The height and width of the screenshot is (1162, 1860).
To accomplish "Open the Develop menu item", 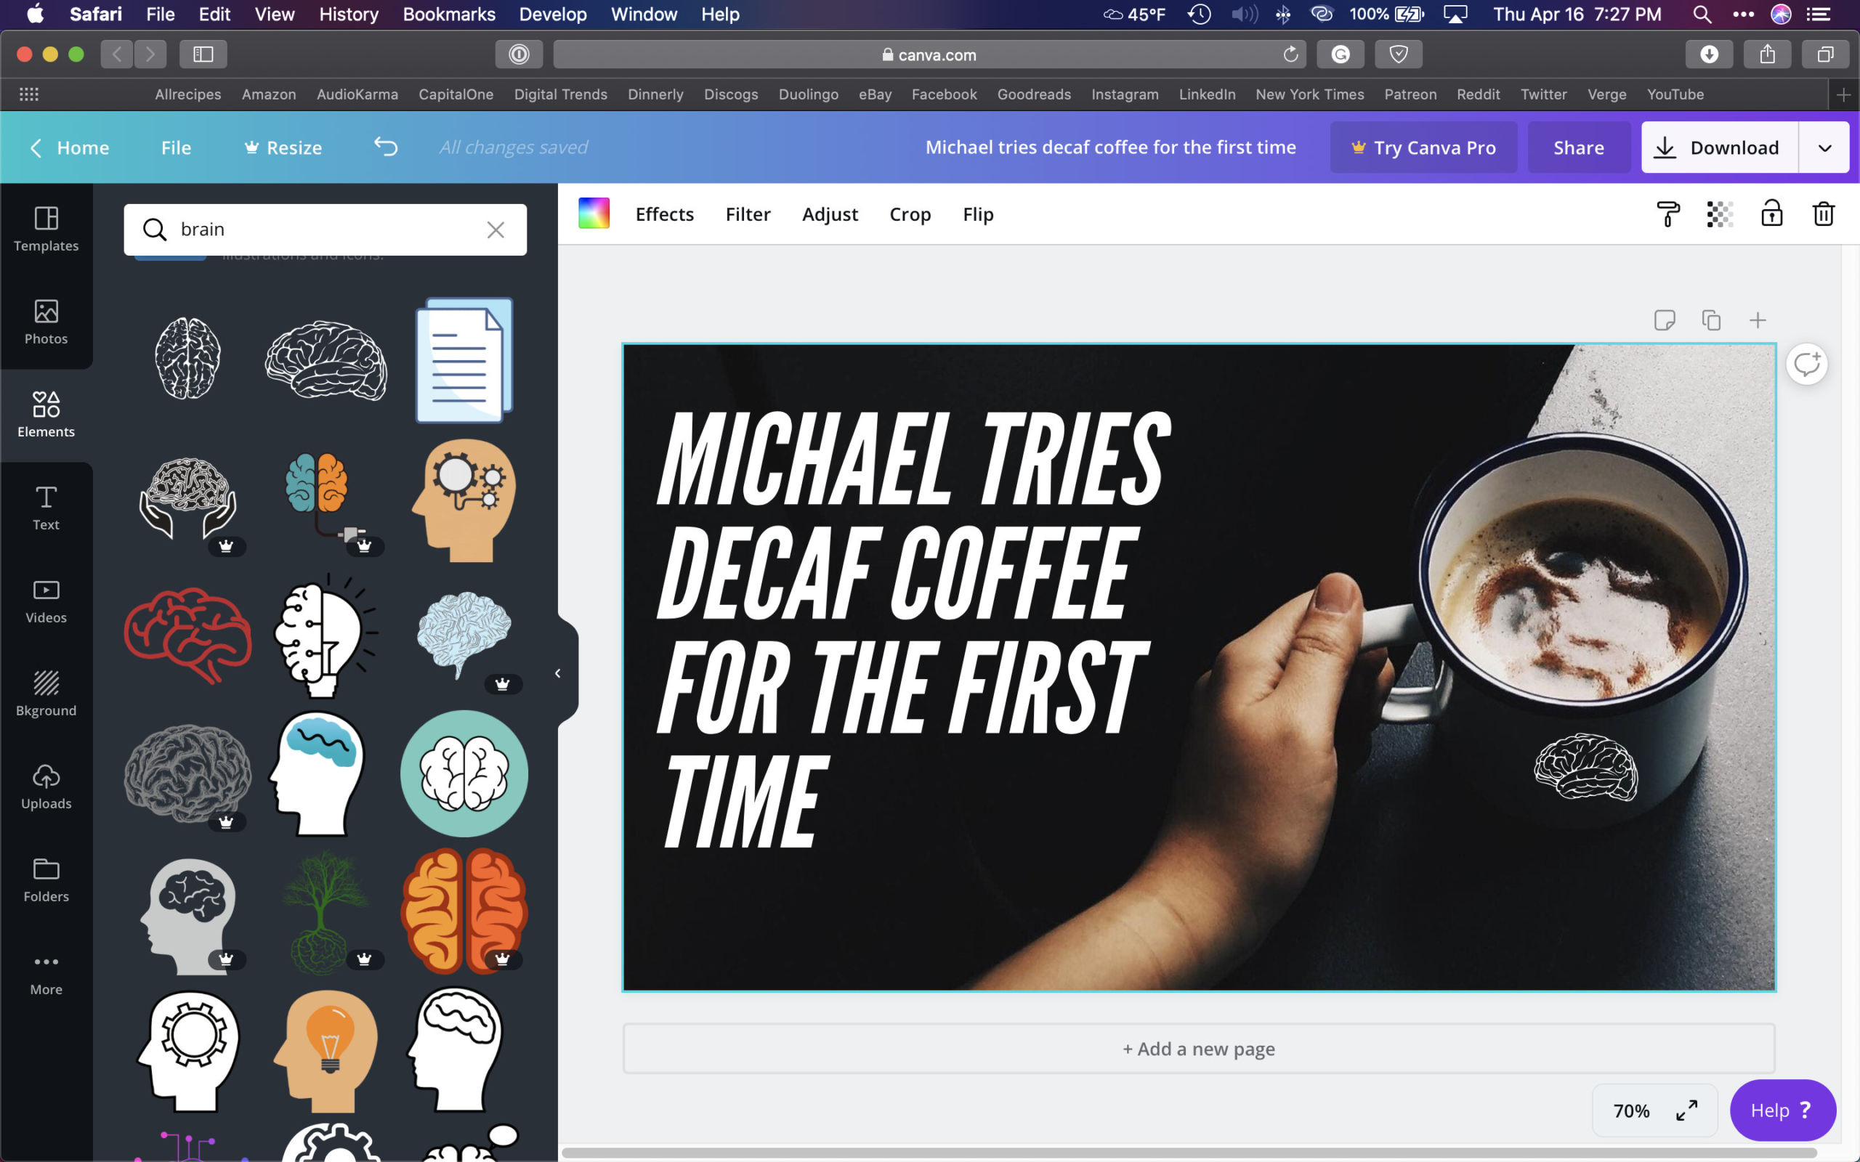I will pyautogui.click(x=551, y=15).
